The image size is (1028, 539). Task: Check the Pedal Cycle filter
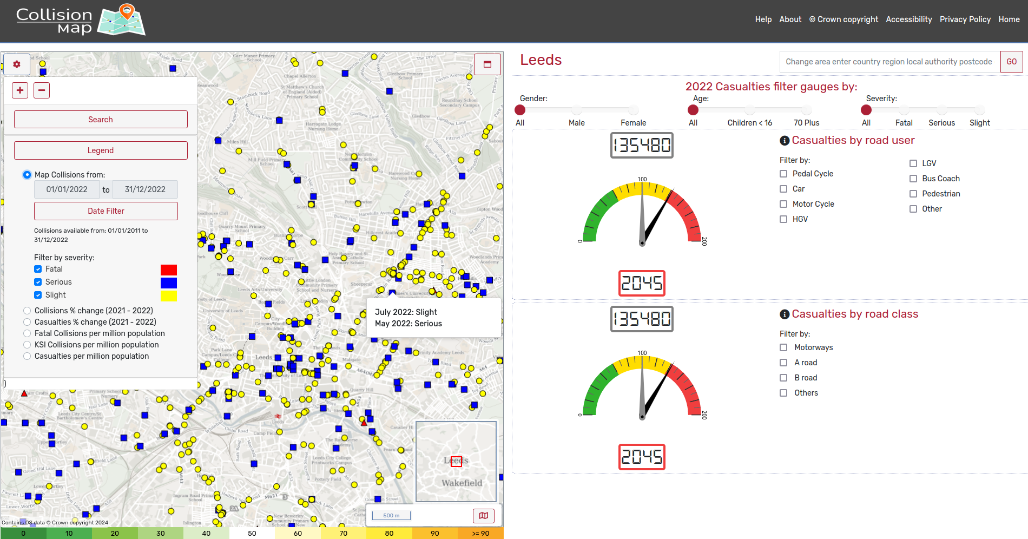click(783, 174)
